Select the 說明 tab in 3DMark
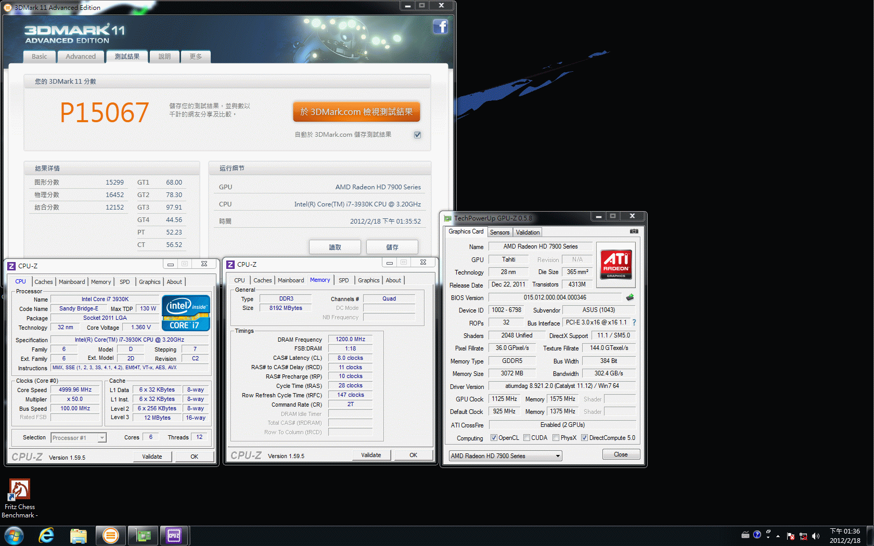This screenshot has height=546, width=874. (164, 57)
